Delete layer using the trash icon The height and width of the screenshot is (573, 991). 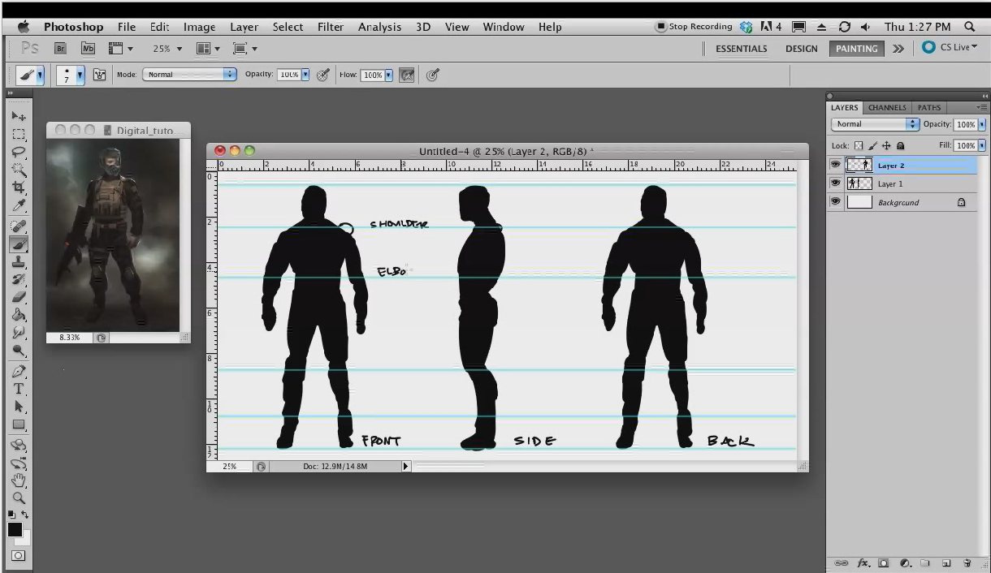[x=967, y=562]
